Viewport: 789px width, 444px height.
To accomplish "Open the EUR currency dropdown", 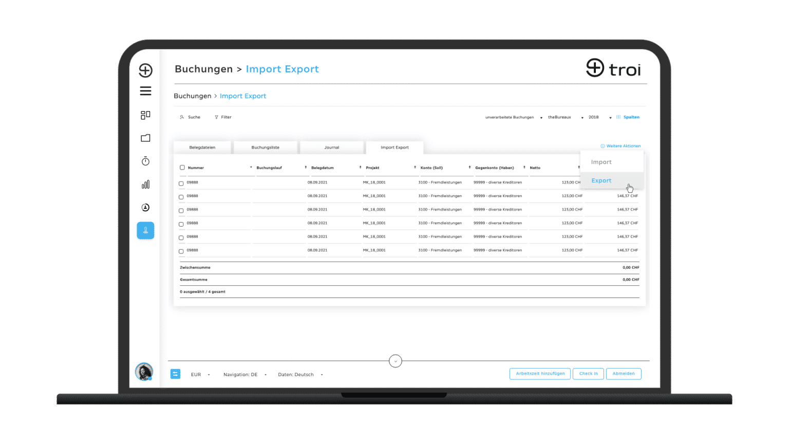I will tap(200, 375).
